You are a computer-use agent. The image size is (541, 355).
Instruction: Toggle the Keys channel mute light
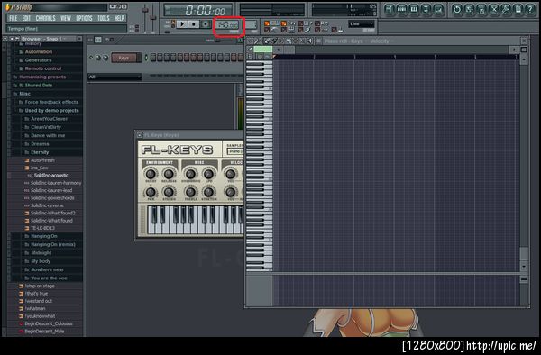91,58
